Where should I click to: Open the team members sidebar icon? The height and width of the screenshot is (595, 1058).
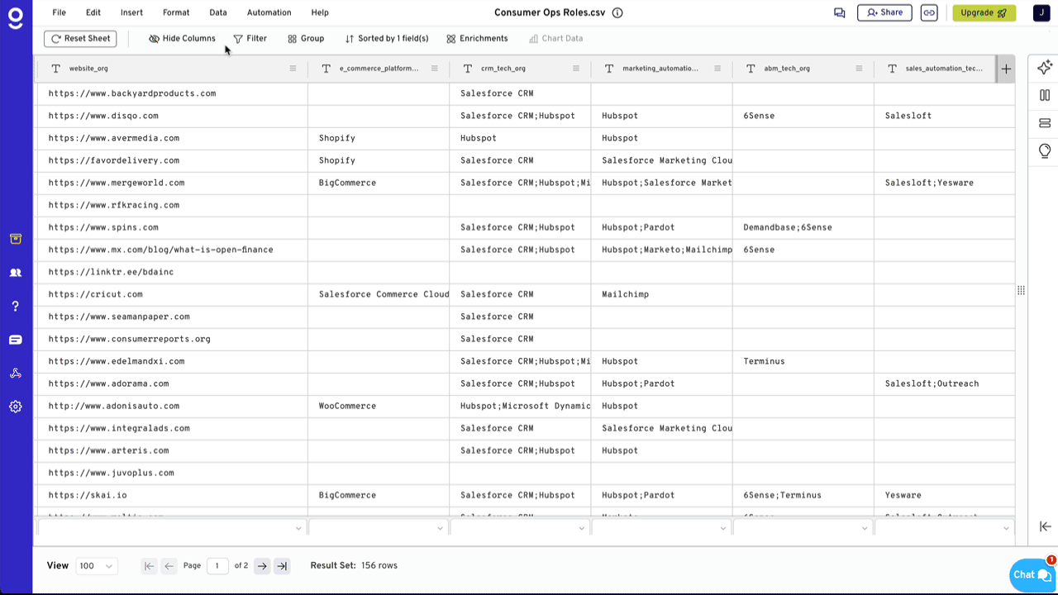point(16,273)
